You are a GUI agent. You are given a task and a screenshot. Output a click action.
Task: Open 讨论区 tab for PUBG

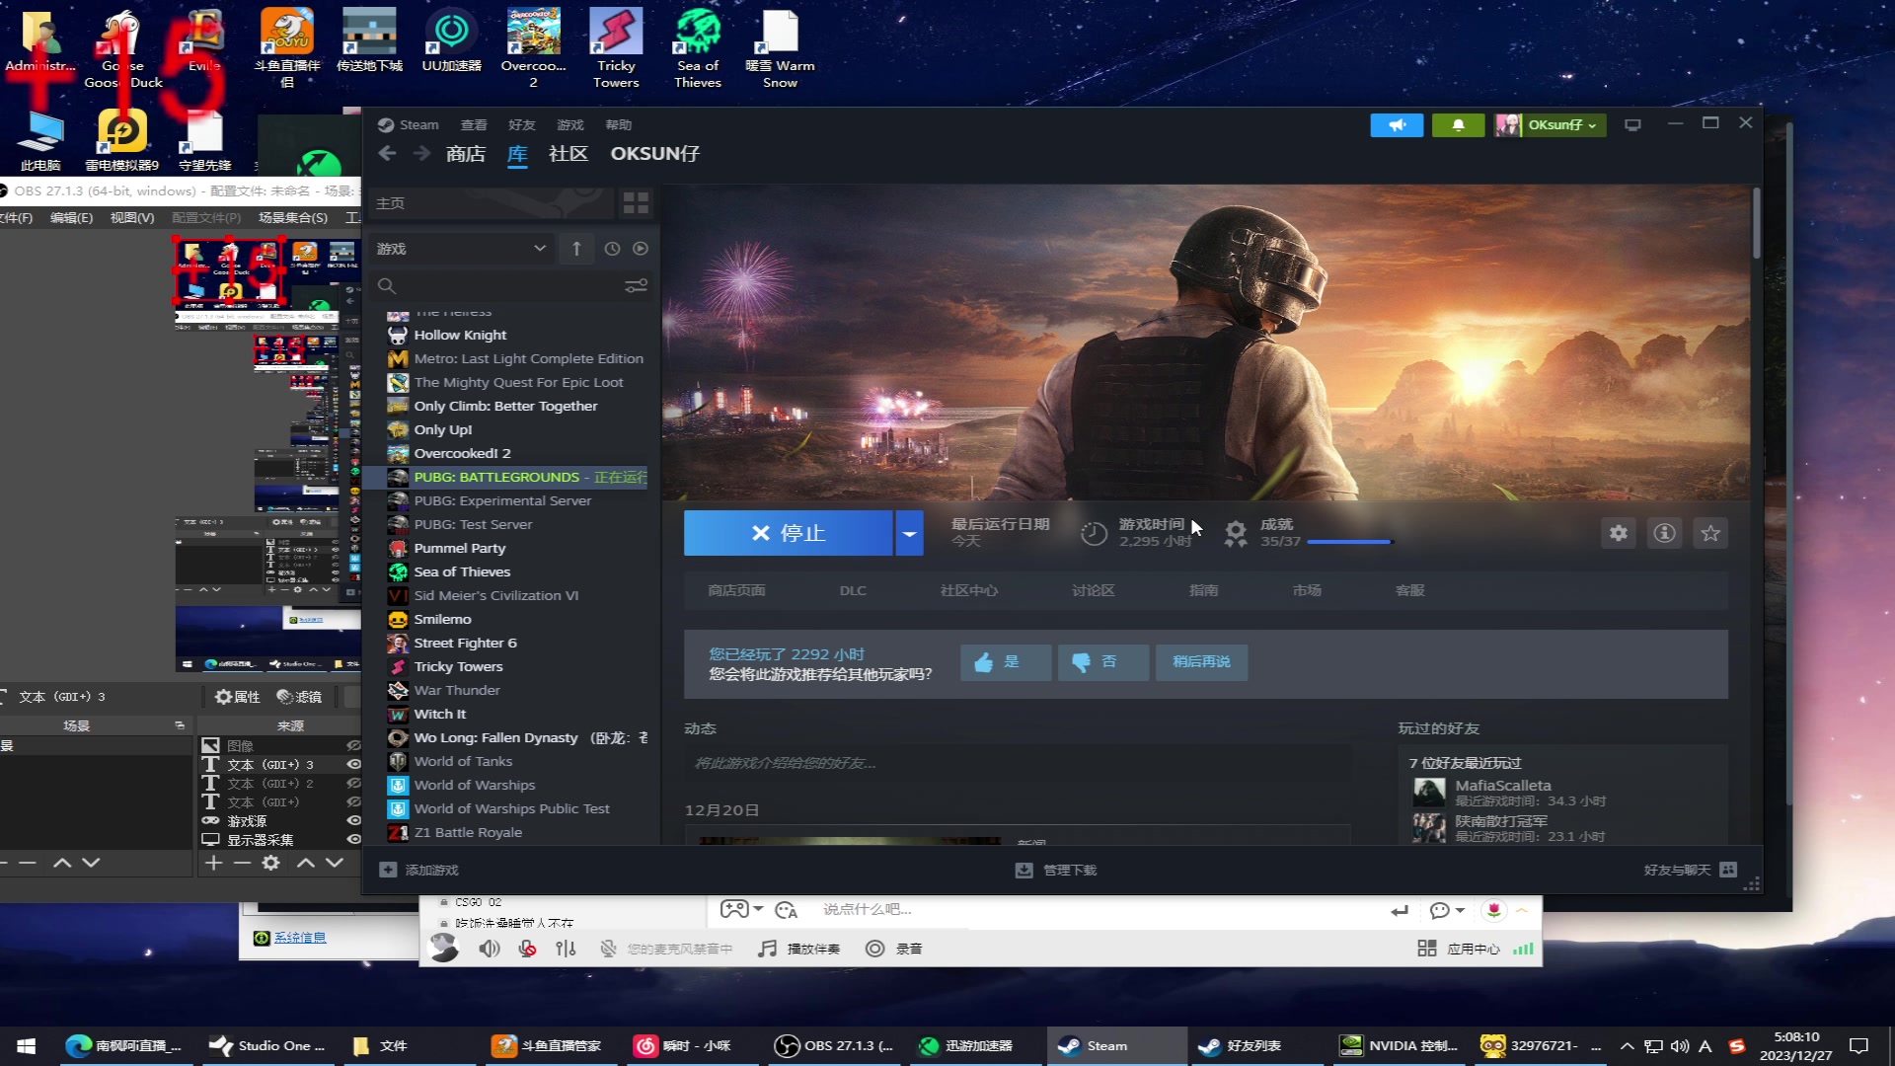pos(1094,590)
